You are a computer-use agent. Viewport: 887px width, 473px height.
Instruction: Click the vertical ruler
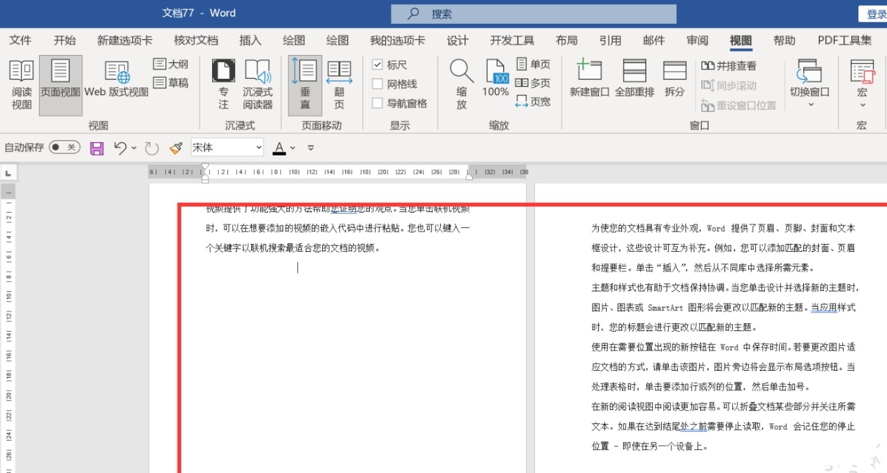8,329
